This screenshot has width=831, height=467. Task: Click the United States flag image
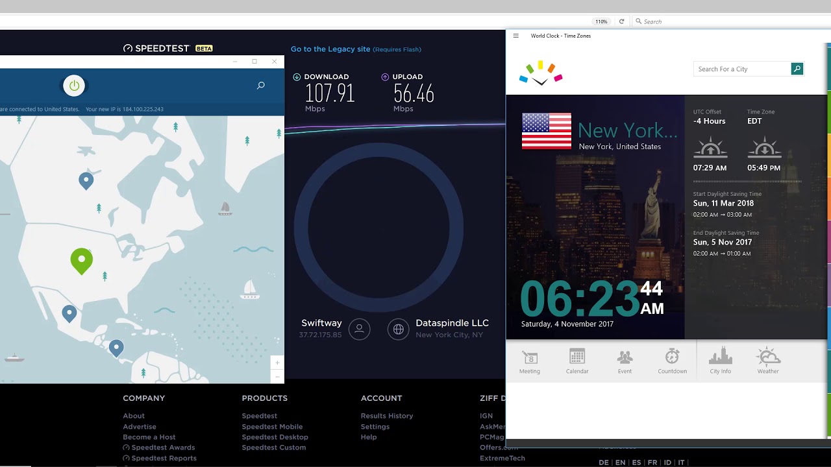coord(547,131)
